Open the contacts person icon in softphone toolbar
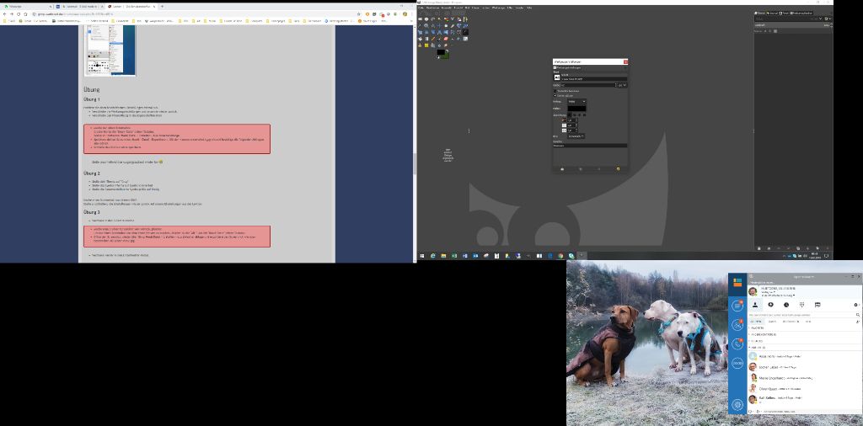The image size is (863, 426). coord(755,305)
